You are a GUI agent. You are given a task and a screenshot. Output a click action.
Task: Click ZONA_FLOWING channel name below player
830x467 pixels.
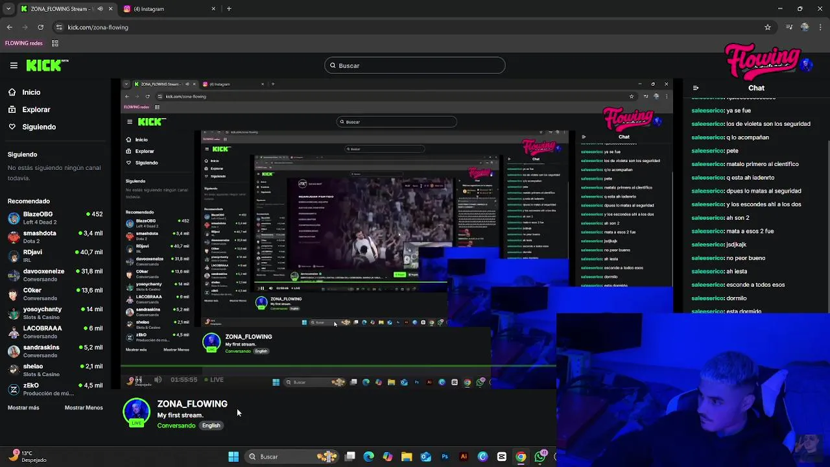click(x=192, y=403)
